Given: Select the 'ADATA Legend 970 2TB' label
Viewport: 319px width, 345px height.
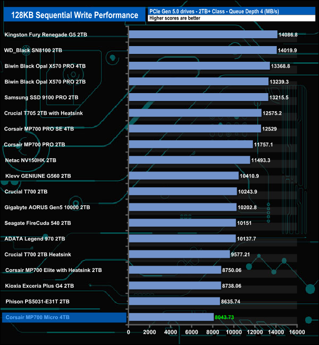Looking at the screenshot, I should [35, 239].
